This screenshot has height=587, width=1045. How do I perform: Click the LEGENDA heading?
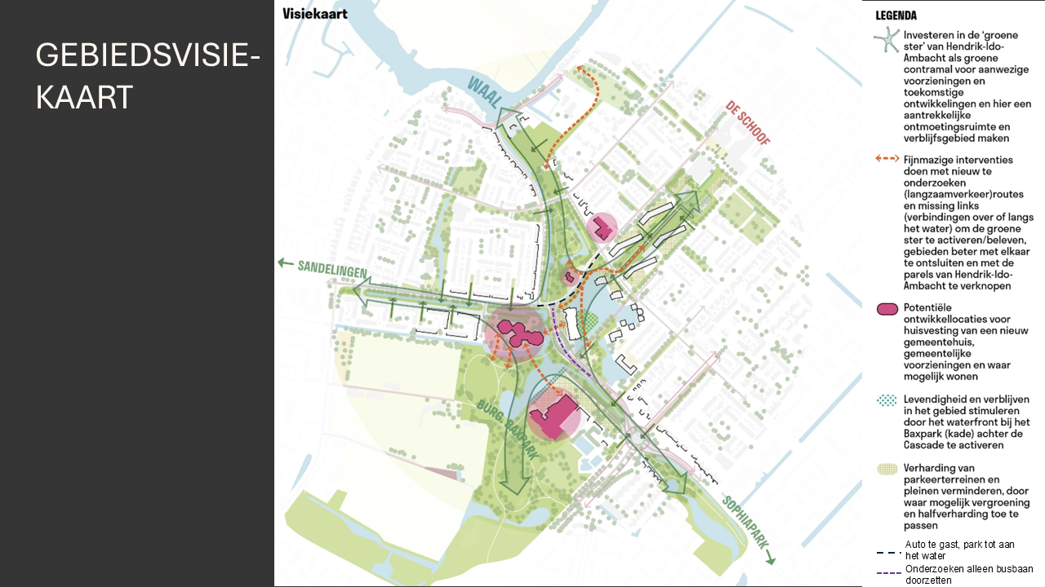point(896,15)
